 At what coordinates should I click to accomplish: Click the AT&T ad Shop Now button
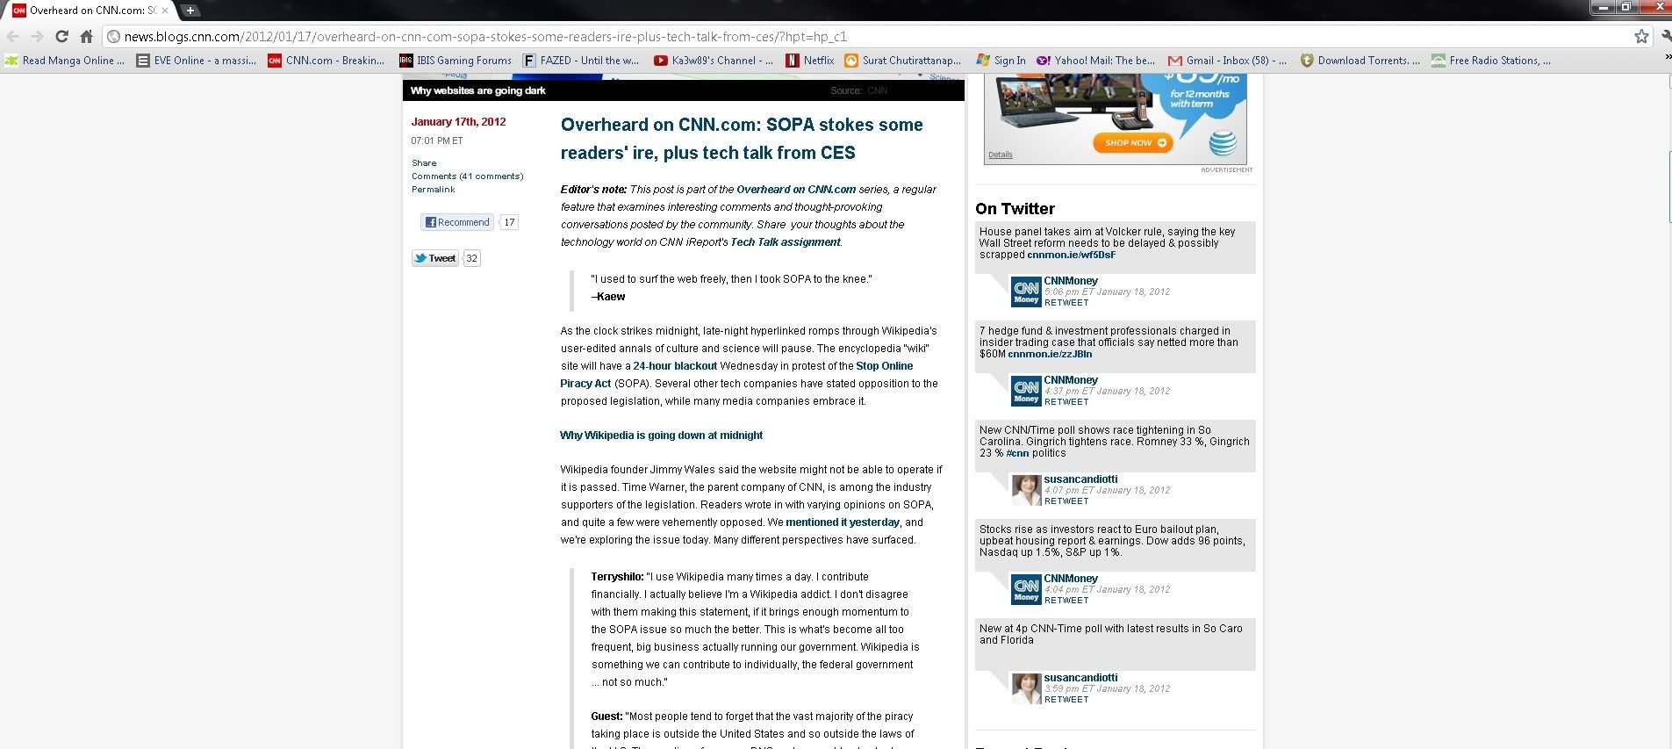tap(1132, 142)
